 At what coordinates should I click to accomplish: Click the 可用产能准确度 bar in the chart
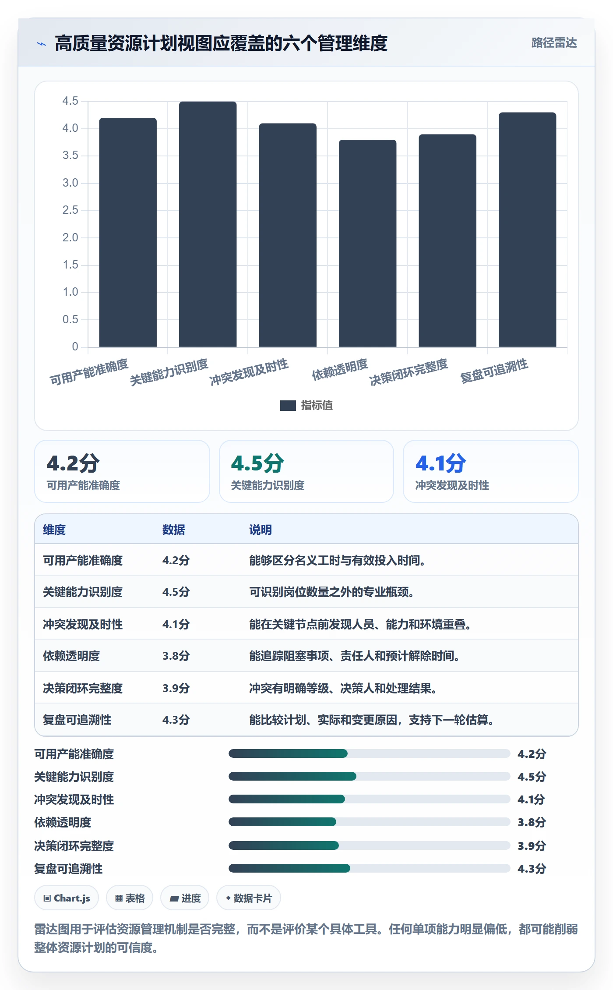click(x=128, y=232)
